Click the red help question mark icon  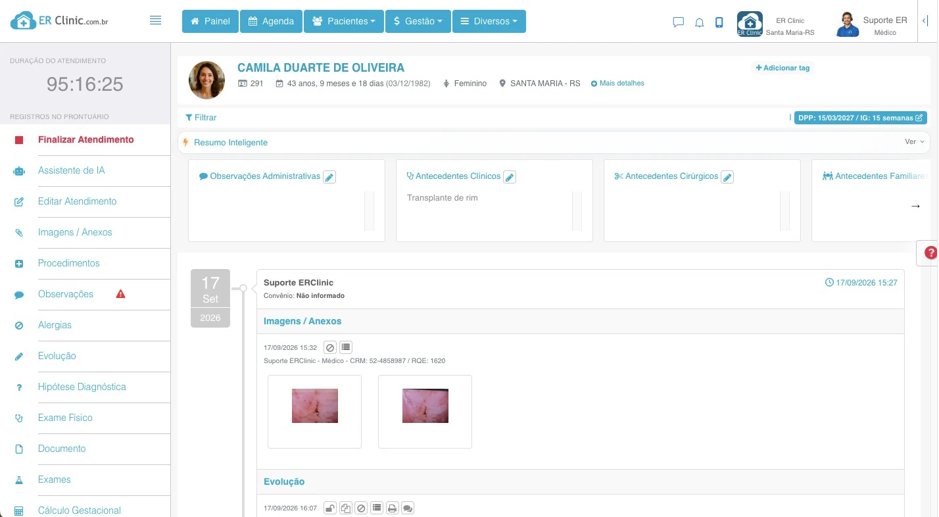coord(930,253)
